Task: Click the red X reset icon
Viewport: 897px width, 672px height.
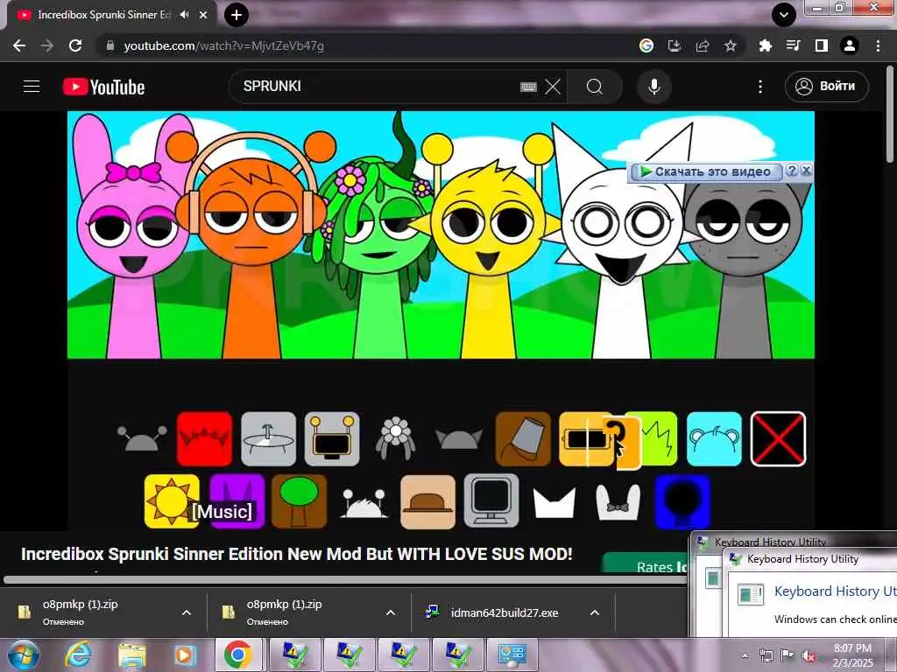Action: click(778, 439)
